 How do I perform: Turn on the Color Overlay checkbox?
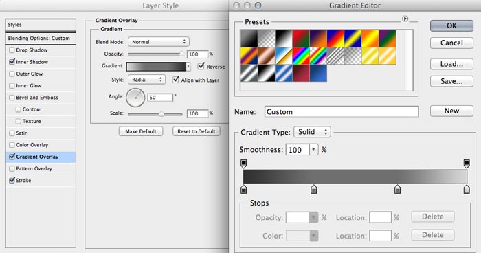coord(12,145)
